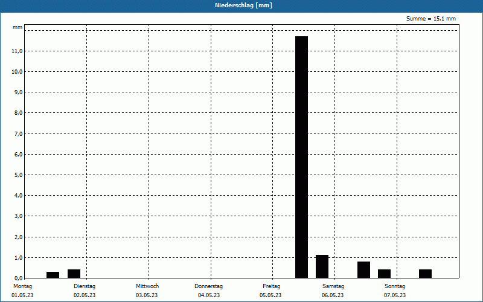Click the second Samstag bar near Sonntag
The image size is (483, 302).
click(x=384, y=274)
